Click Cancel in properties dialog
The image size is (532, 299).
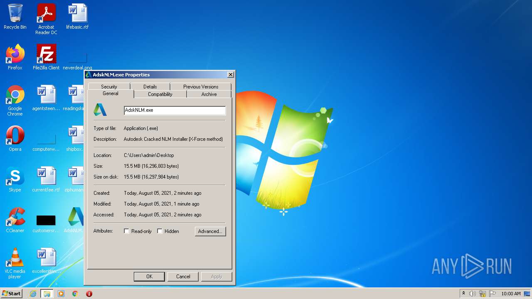tap(183, 277)
